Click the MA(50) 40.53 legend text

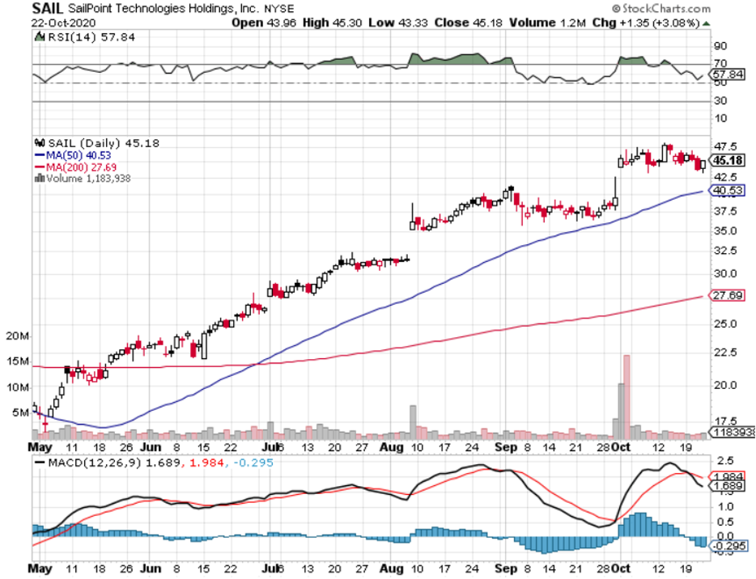pyautogui.click(x=79, y=155)
